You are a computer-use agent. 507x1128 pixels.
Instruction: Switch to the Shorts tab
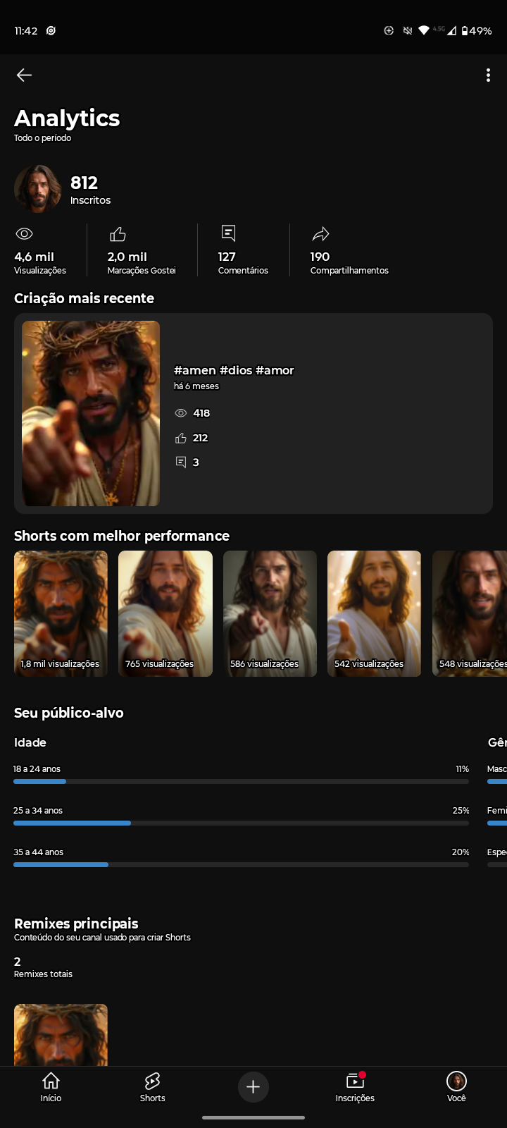[x=152, y=1086]
